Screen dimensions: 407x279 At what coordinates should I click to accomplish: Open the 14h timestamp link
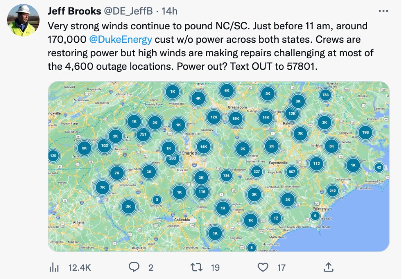169,11
